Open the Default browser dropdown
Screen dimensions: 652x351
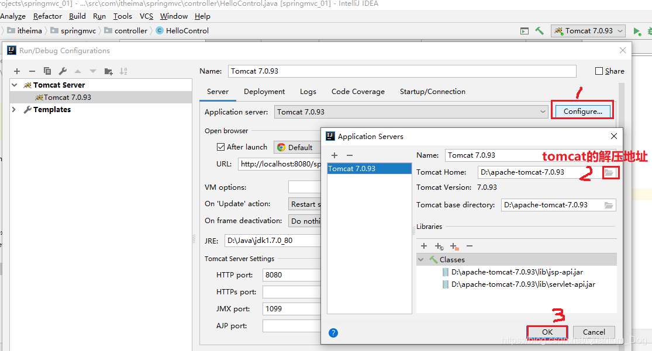point(297,147)
